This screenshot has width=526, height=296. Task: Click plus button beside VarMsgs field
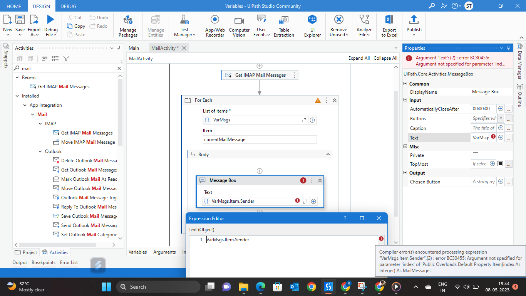[312, 120]
